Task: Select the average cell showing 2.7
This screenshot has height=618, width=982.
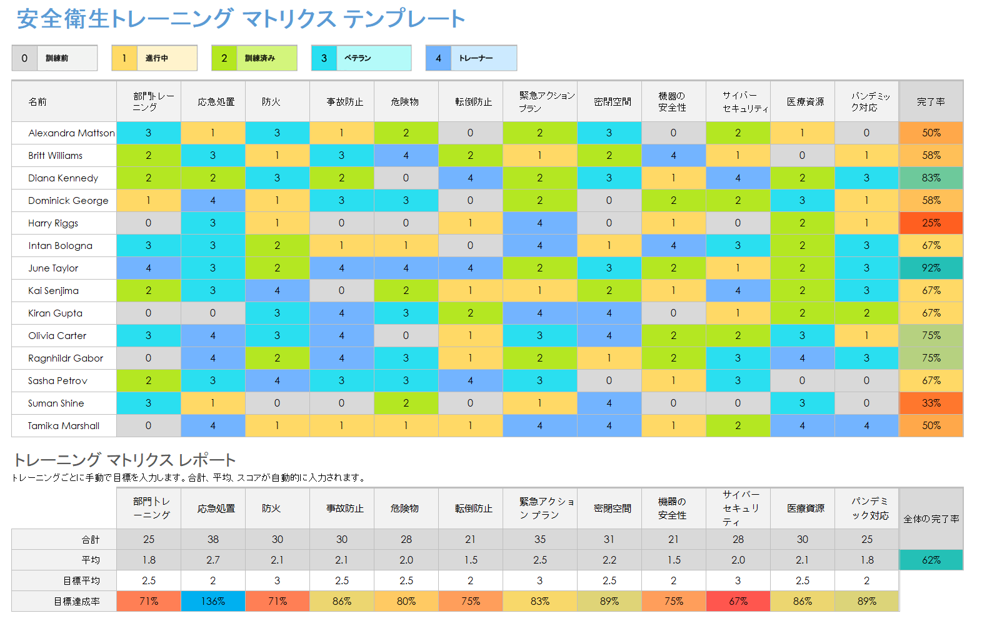Action: [213, 560]
